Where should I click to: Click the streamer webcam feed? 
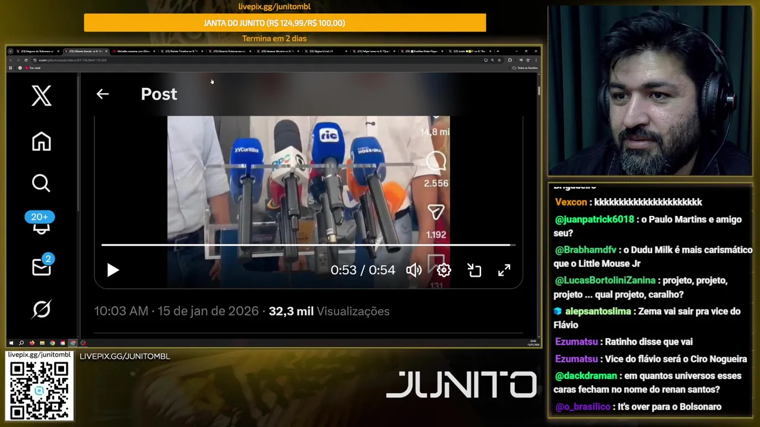click(650, 91)
